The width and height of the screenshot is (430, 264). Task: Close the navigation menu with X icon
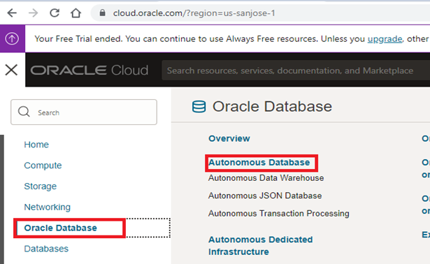click(11, 70)
